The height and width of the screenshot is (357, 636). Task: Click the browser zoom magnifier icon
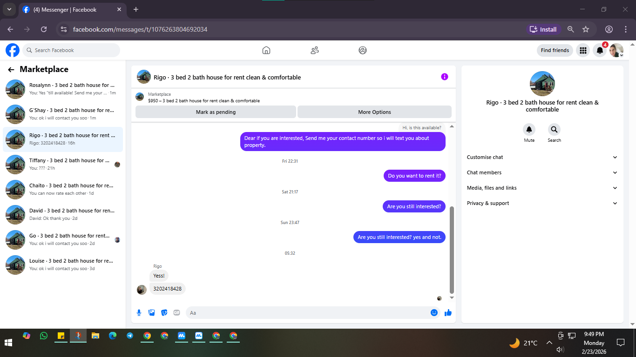click(x=571, y=29)
